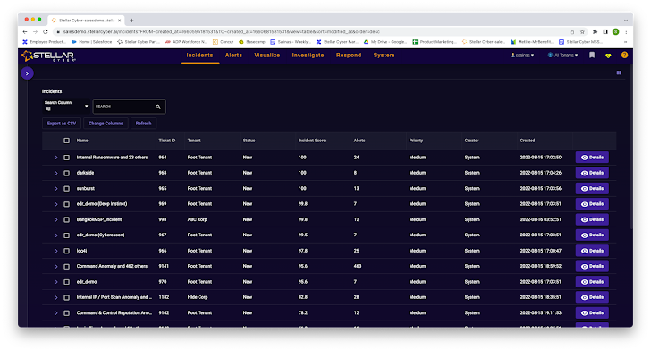Sort by Created column header

click(x=528, y=141)
